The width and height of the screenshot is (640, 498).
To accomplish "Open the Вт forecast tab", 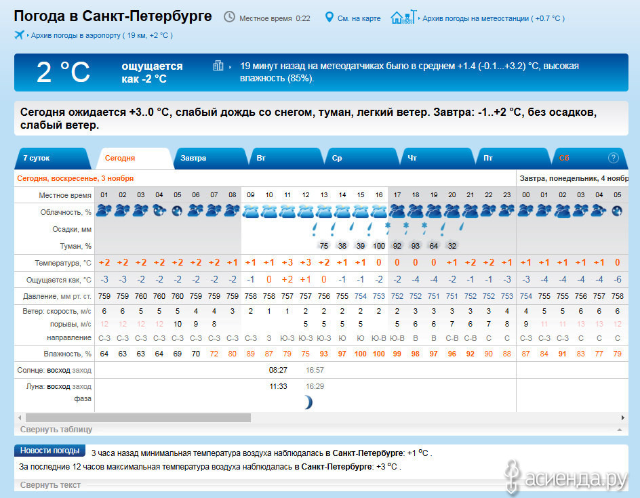I will [287, 159].
